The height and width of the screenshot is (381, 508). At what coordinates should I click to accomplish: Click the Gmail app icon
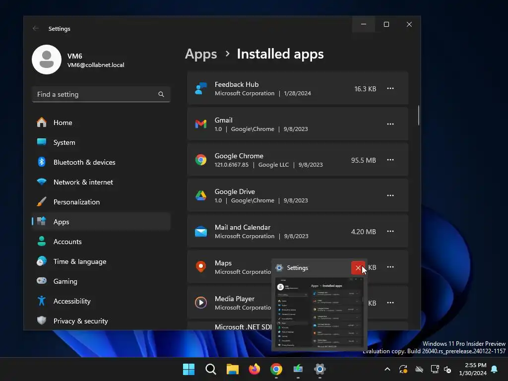201,124
